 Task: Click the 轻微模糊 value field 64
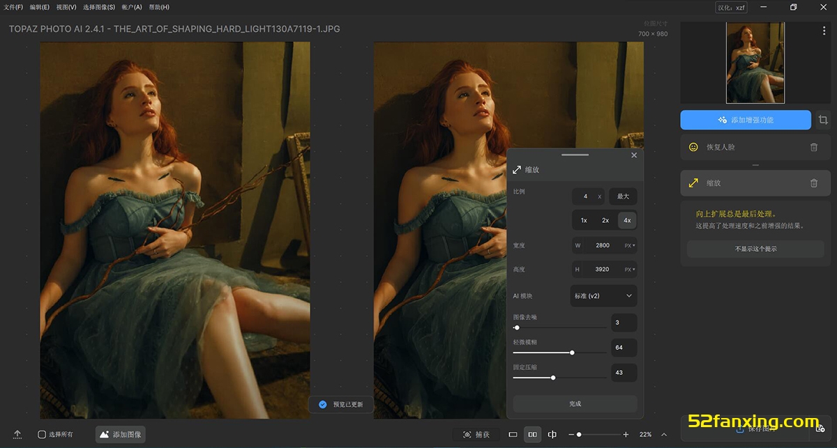coord(624,347)
